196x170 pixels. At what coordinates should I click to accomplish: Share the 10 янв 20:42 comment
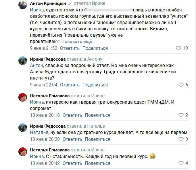98,163
